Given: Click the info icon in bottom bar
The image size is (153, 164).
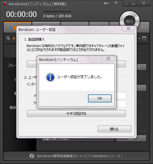Looking at the screenshot, I should [32, 156].
